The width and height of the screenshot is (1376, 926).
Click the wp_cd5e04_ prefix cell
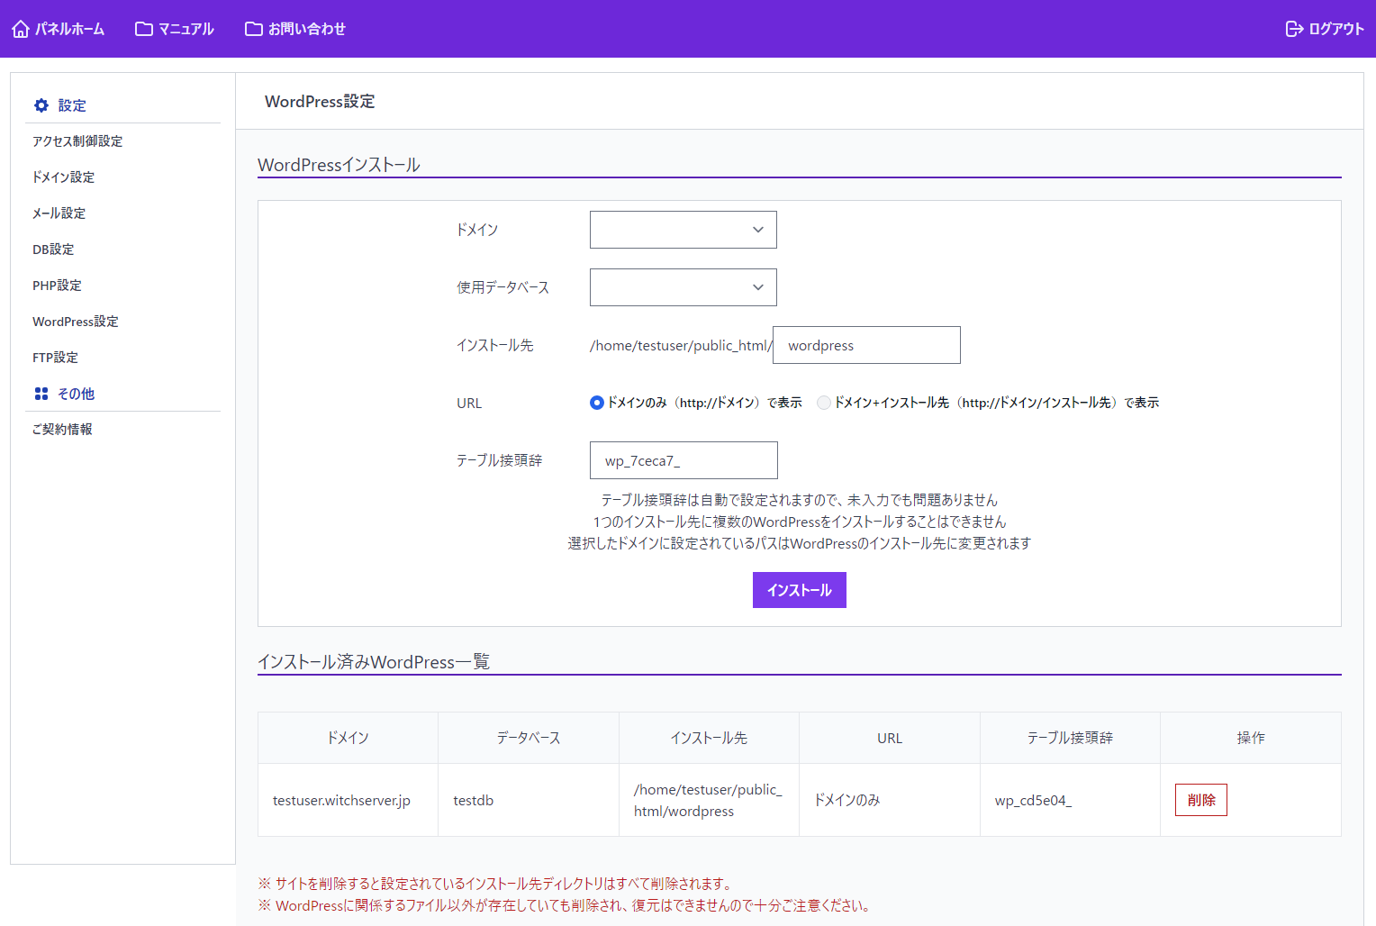[x=1070, y=800]
